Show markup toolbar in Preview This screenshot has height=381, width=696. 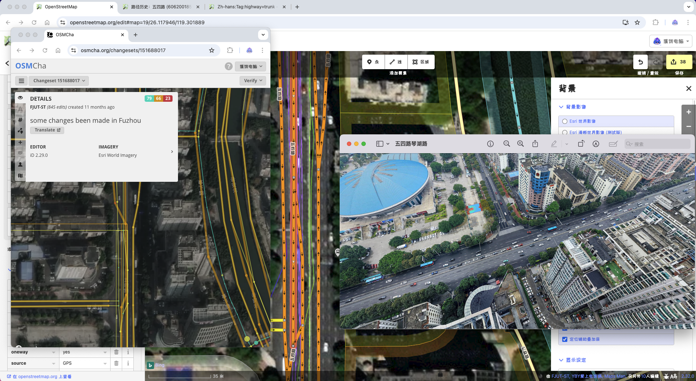coord(596,144)
